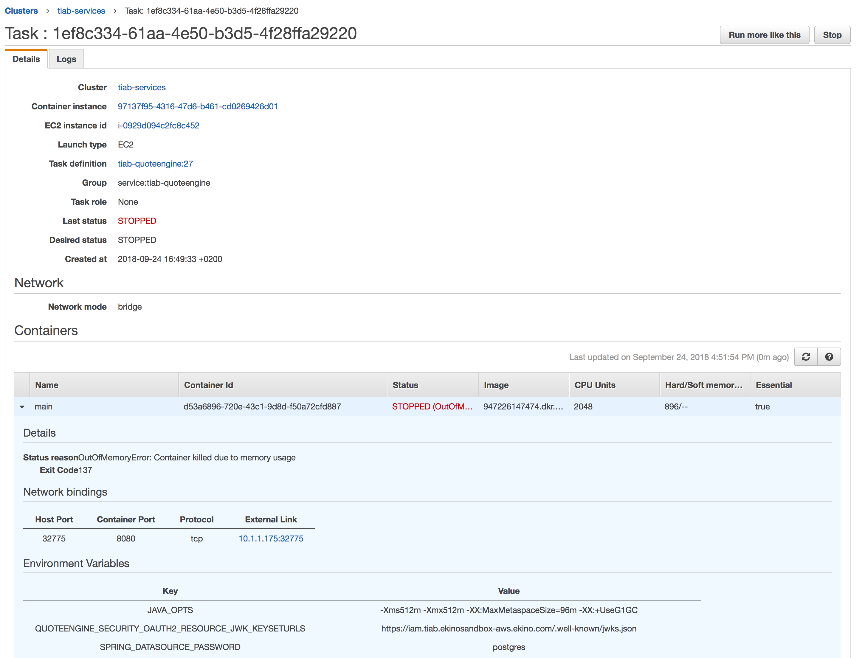Click the red STOPPED last status
The width and height of the screenshot is (865, 658).
[x=137, y=221]
